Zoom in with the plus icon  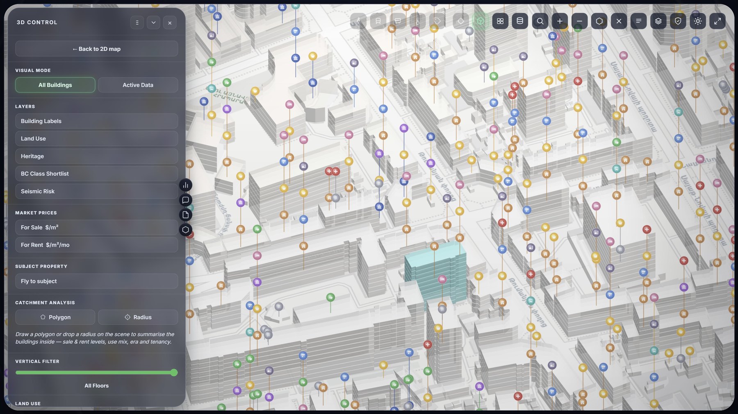(560, 21)
